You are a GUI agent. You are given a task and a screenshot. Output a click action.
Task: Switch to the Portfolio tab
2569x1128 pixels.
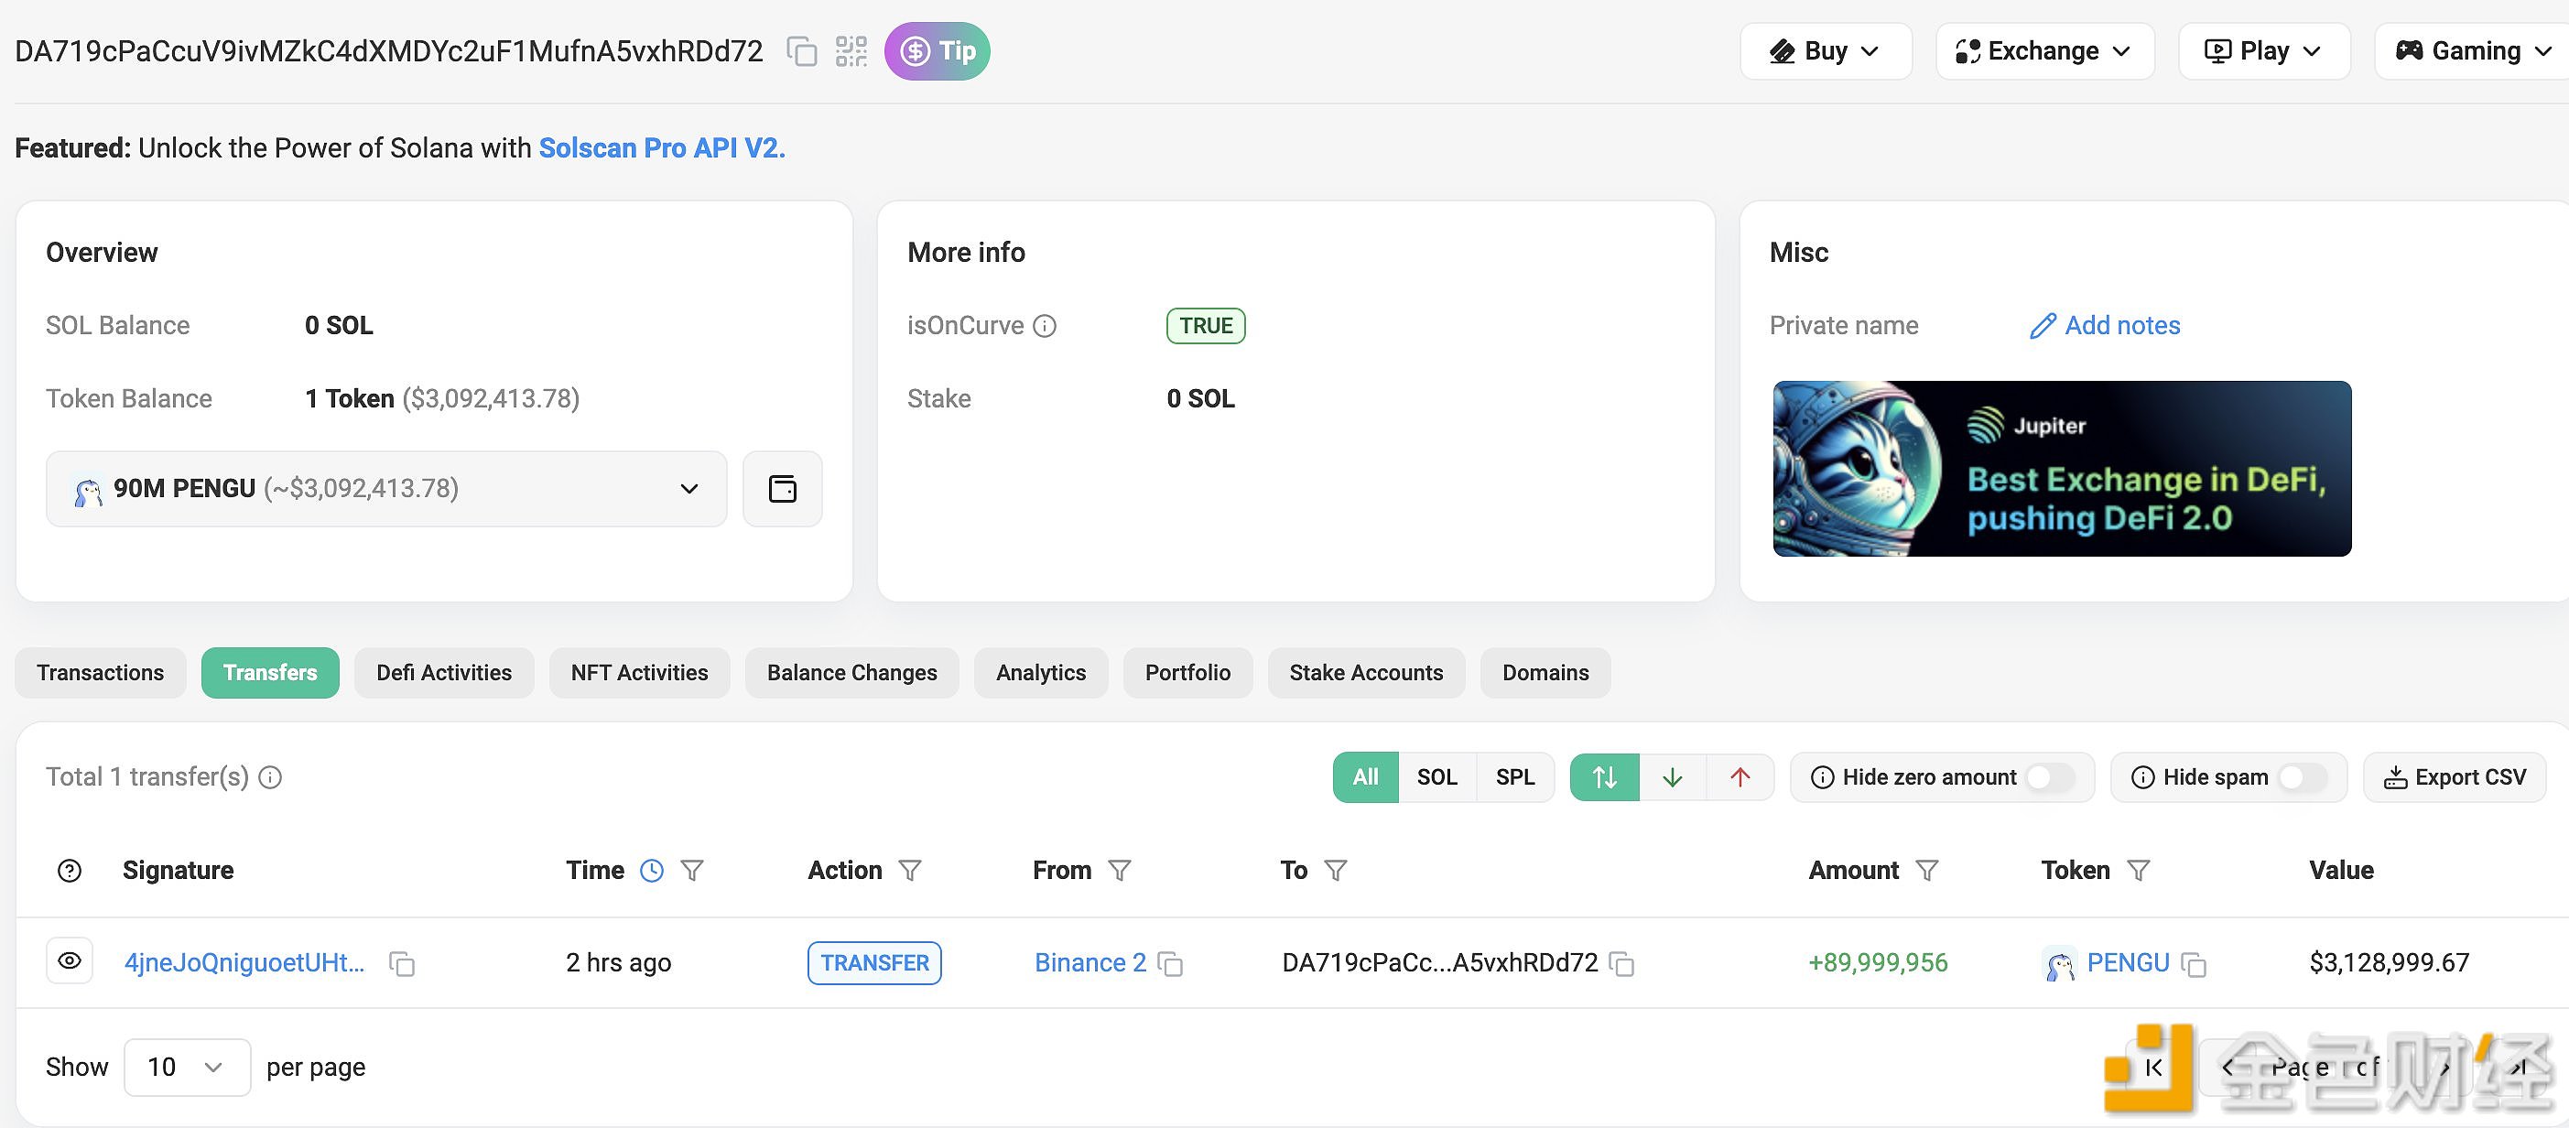tap(1187, 672)
